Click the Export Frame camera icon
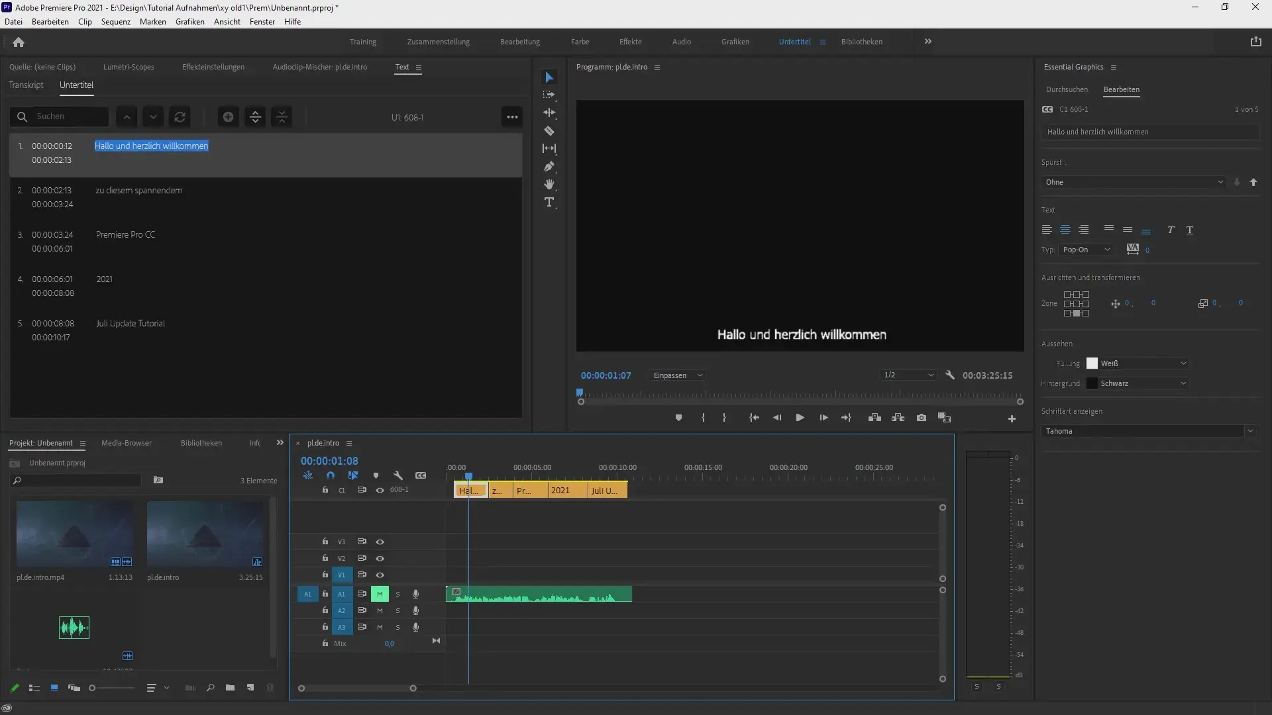 pos(921,418)
